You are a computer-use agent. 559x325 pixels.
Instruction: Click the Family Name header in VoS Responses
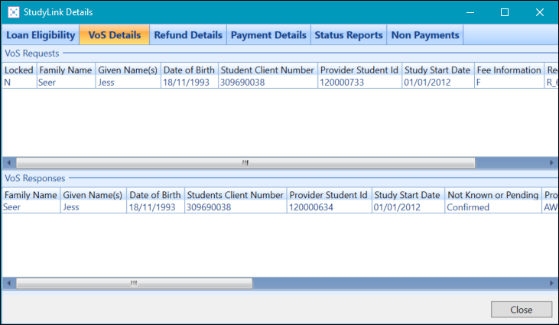pyautogui.click(x=31, y=195)
